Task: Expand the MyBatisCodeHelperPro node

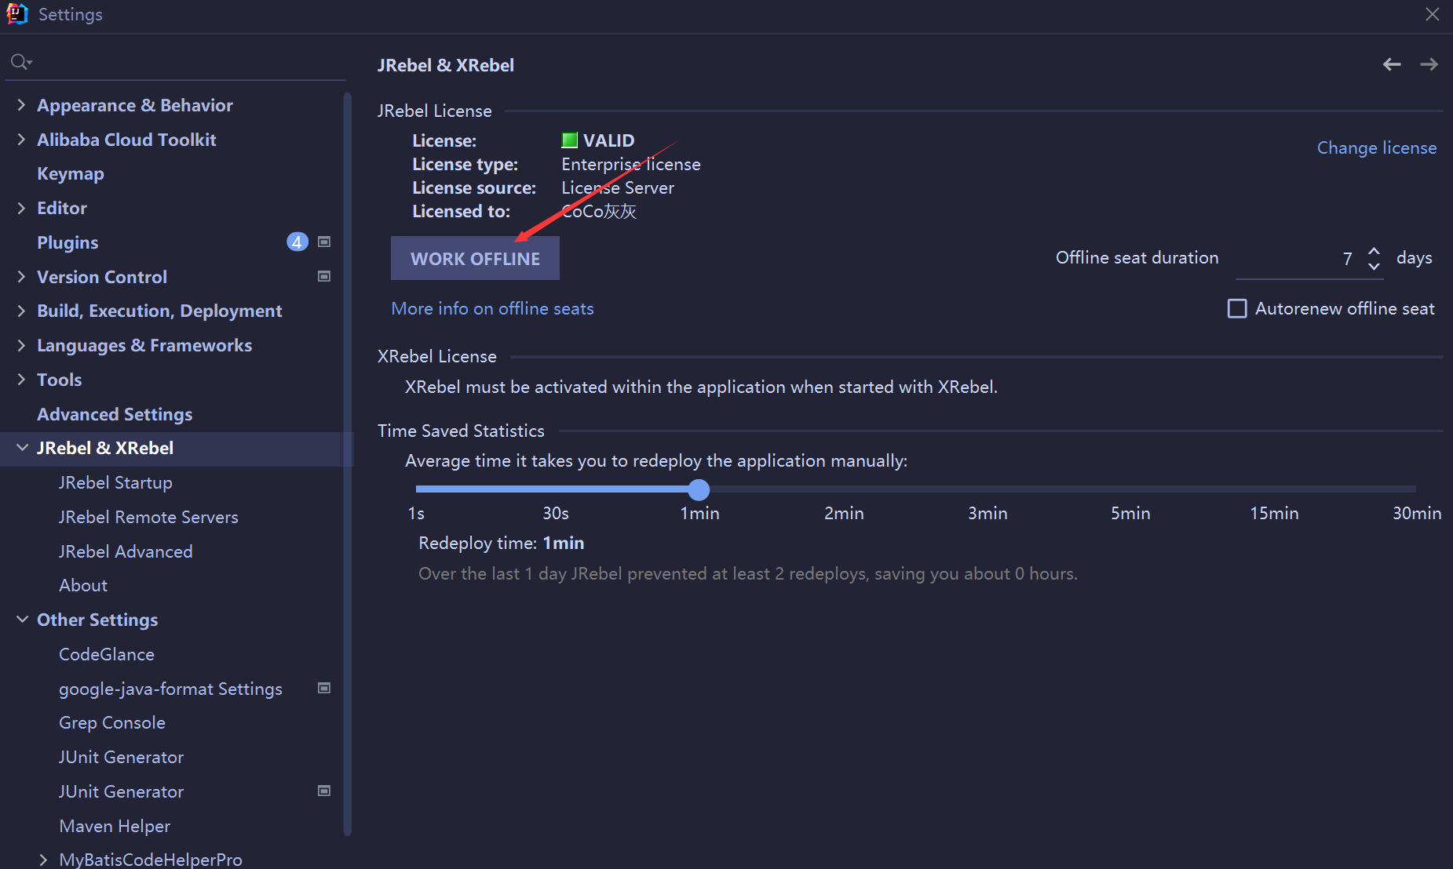Action: click(43, 860)
